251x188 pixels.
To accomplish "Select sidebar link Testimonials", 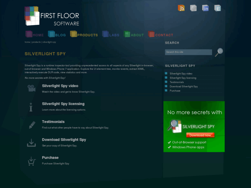I will coord(177,82).
